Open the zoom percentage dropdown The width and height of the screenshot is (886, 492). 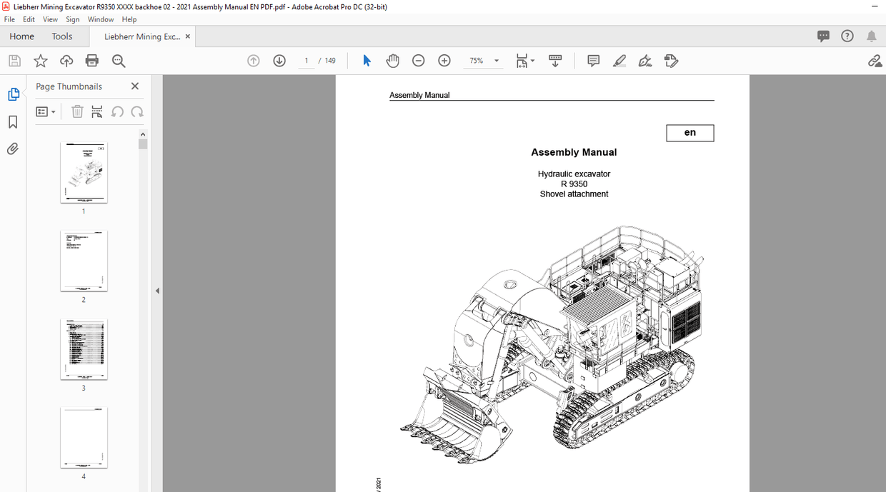pyautogui.click(x=496, y=61)
